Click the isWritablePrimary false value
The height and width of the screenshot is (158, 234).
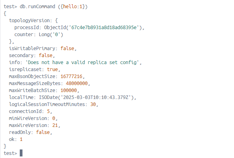tap(68, 49)
